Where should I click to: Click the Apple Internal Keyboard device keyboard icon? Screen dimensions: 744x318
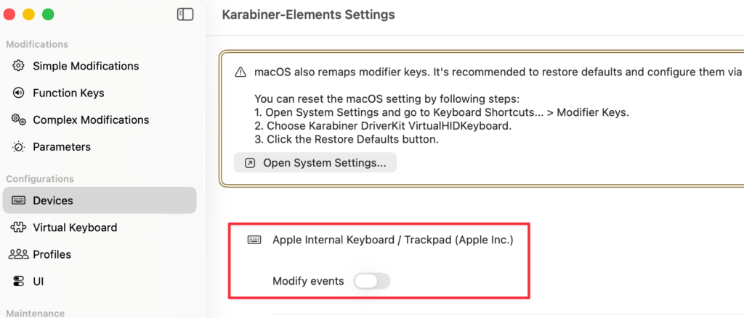point(254,240)
